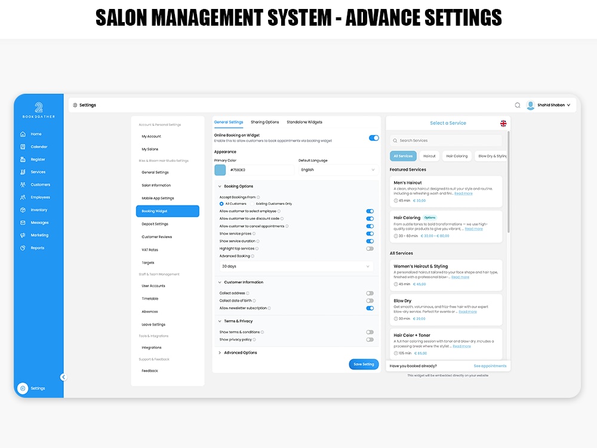Viewport: 597px width, 448px height.
Task: Open the Services sidebar icon
Action: click(23, 172)
